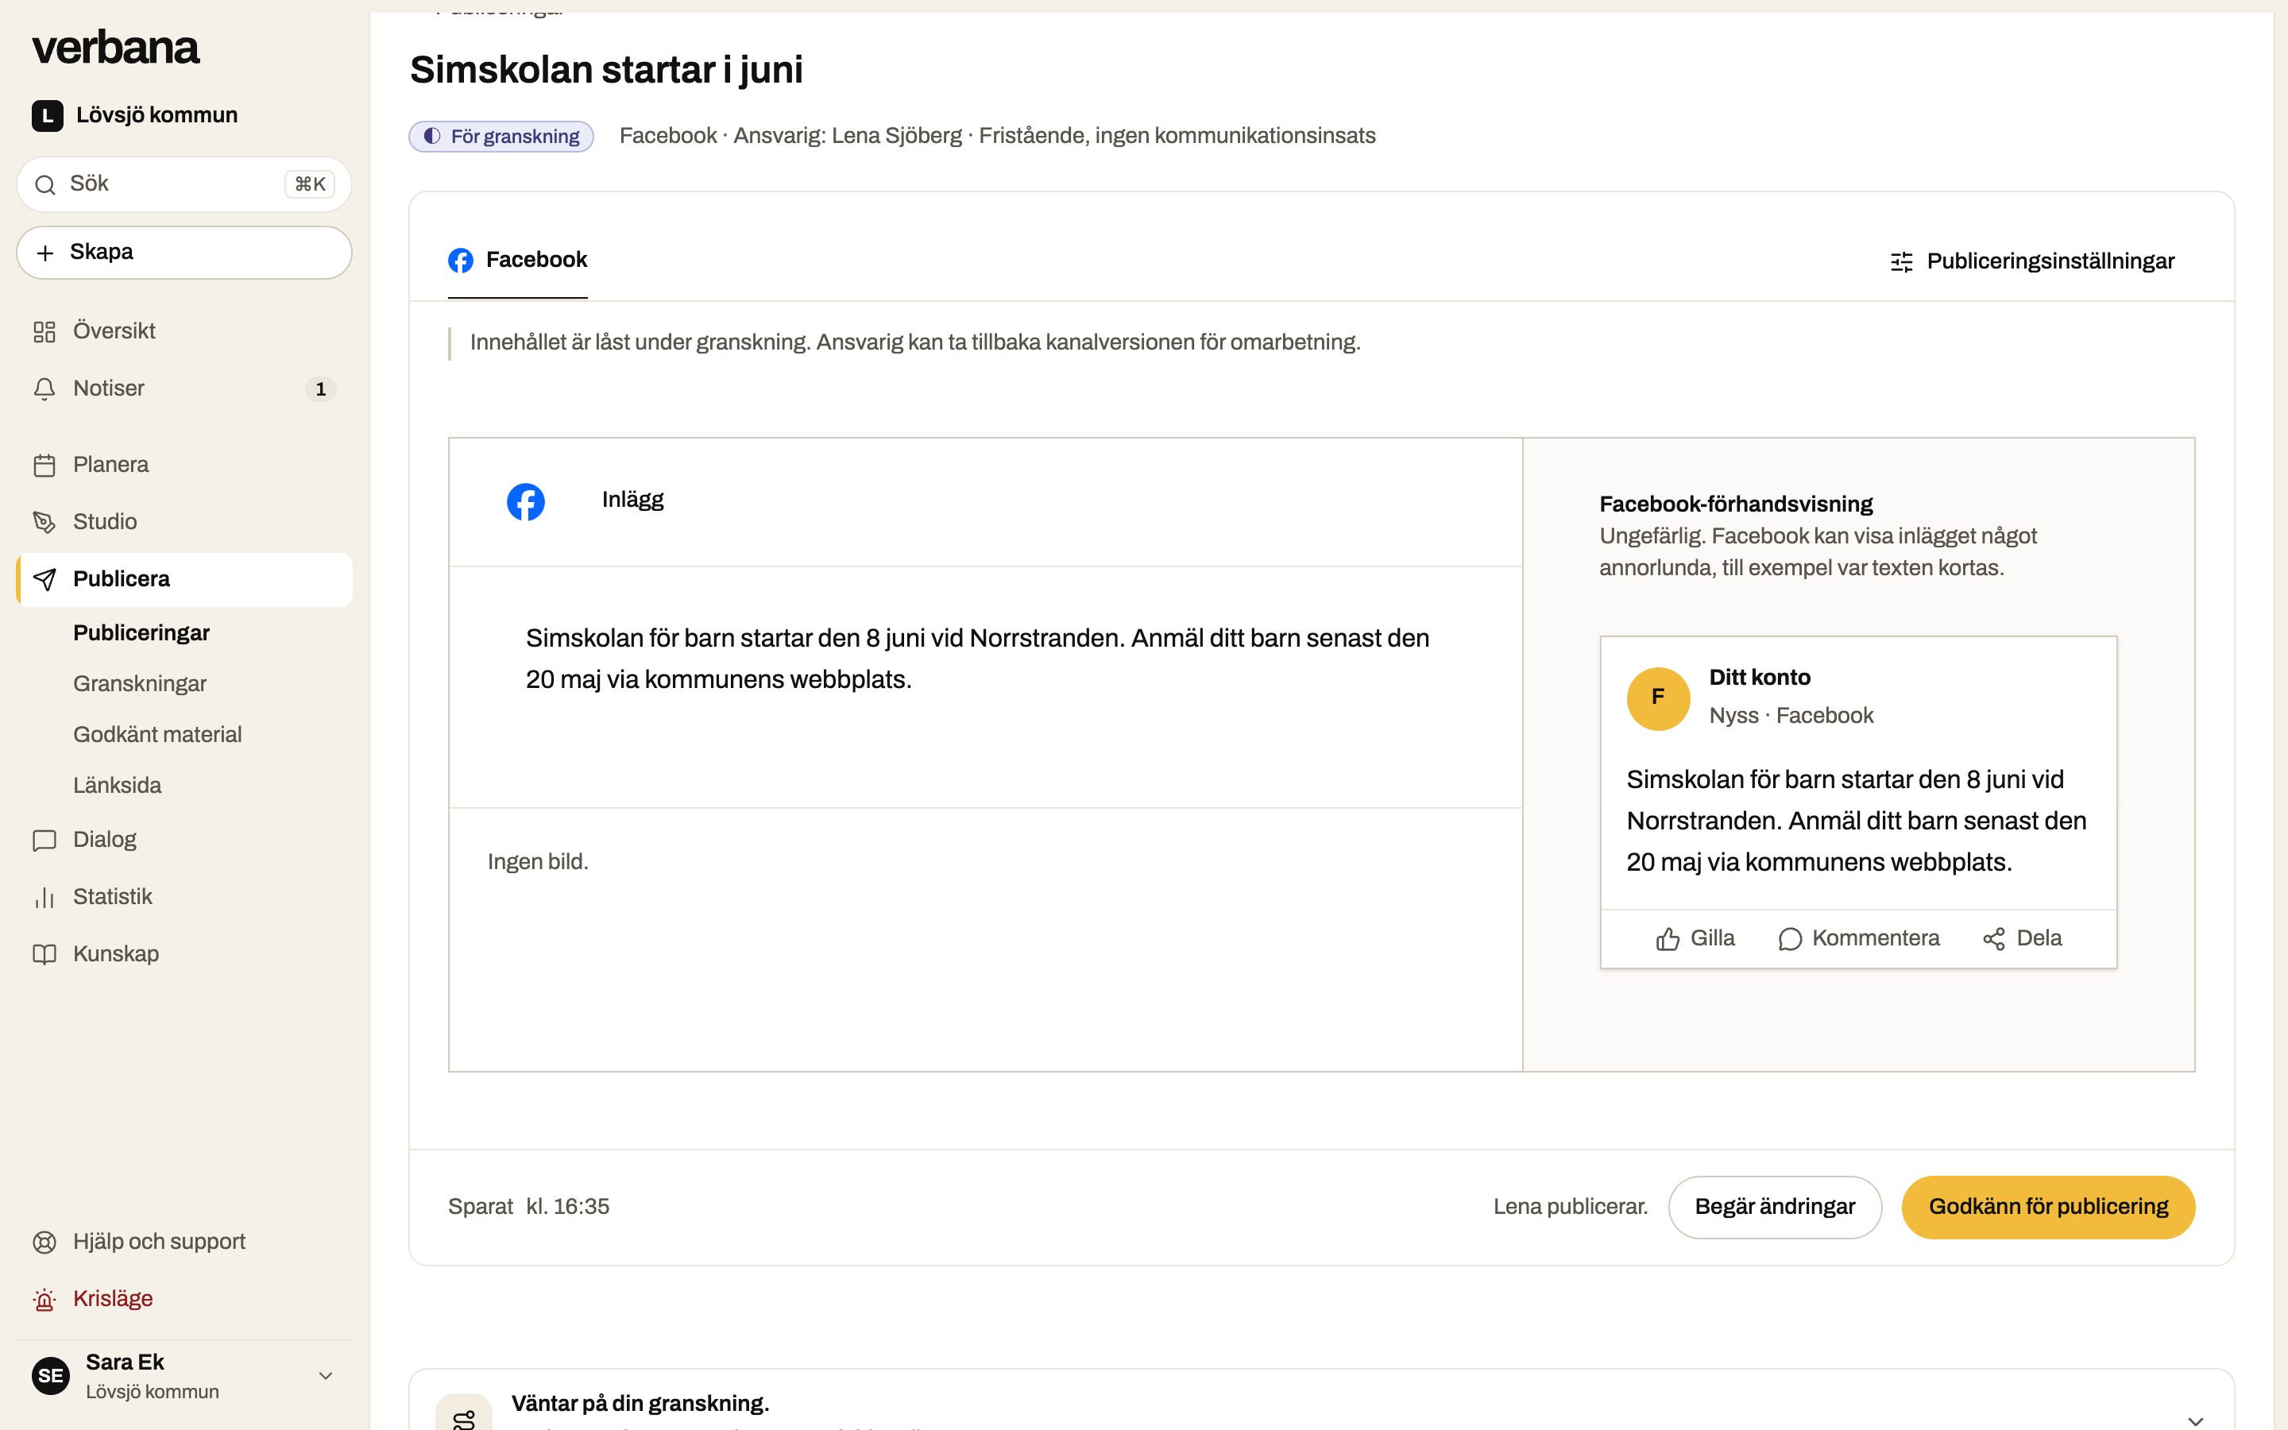This screenshot has height=1430, width=2288.
Task: Click the yellow F avatar in preview
Action: pyautogui.click(x=1658, y=698)
